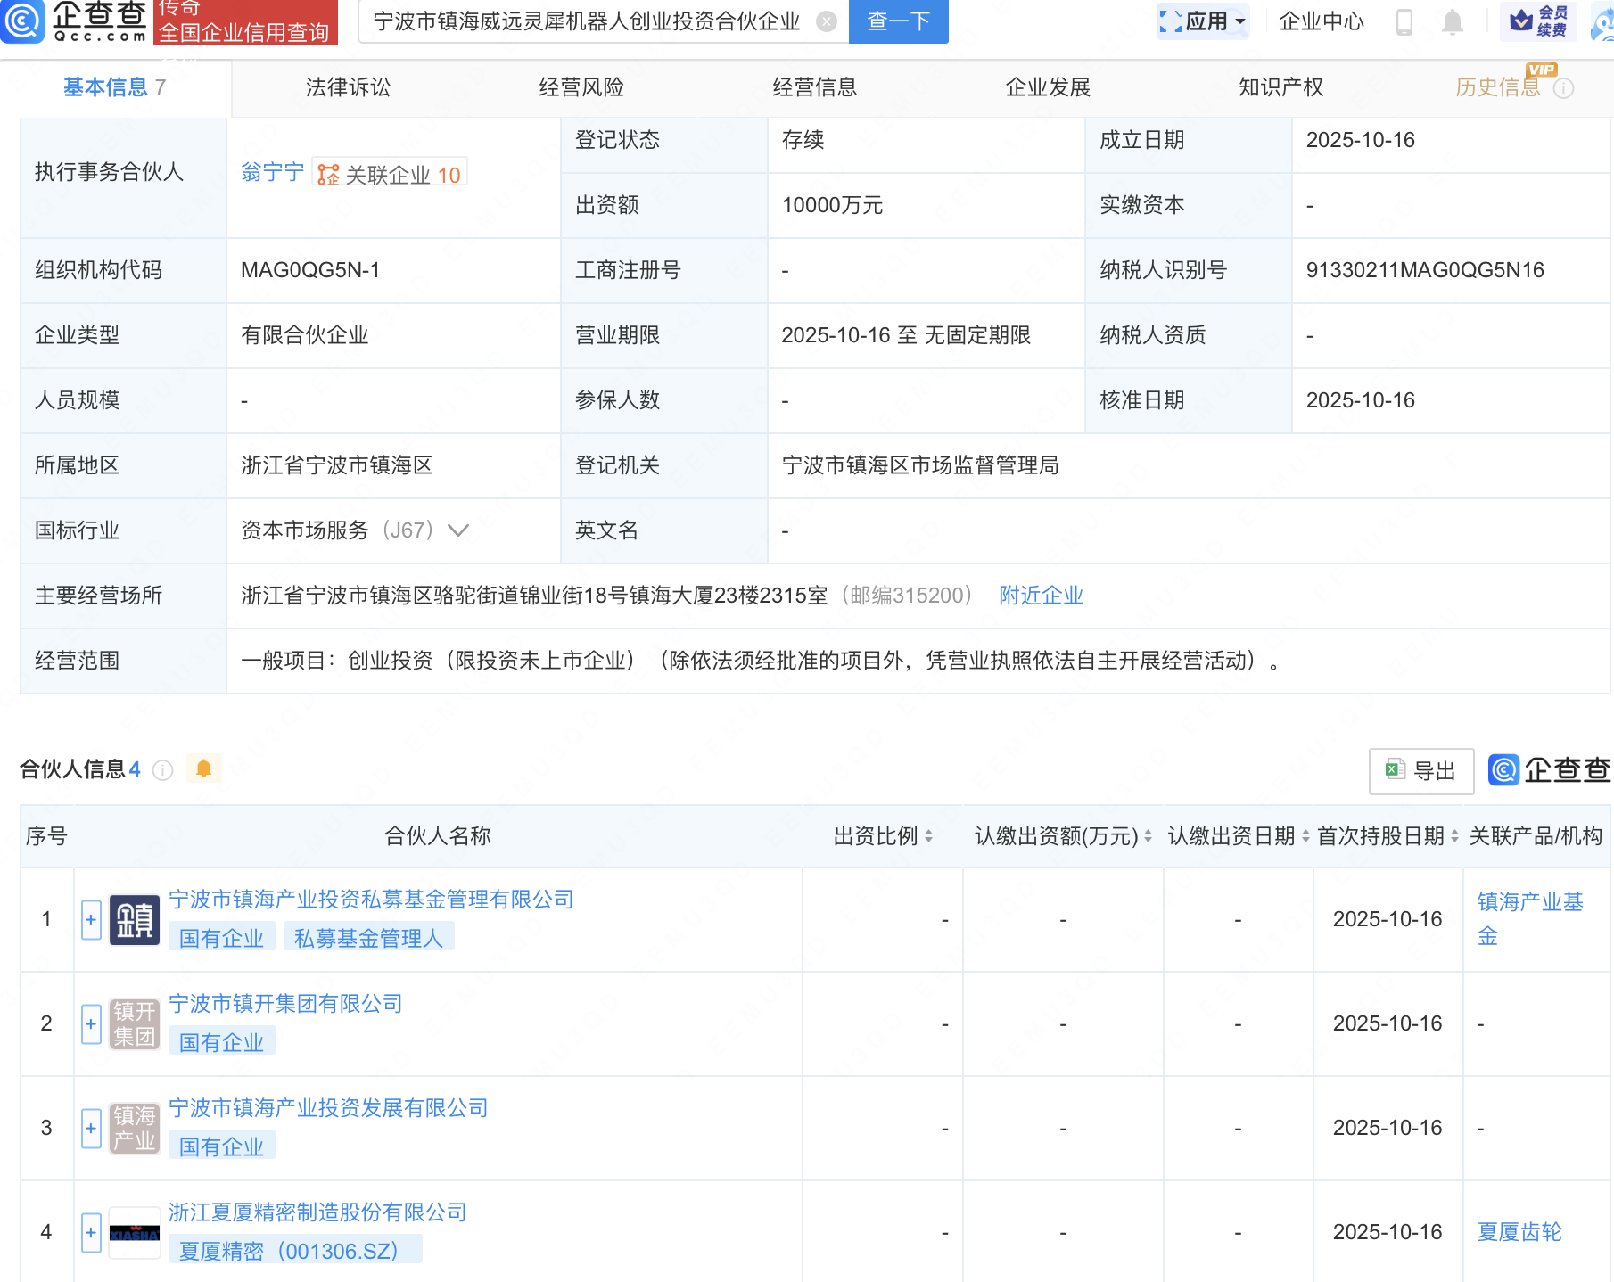Expand the 国标行业 chevron

[458, 530]
